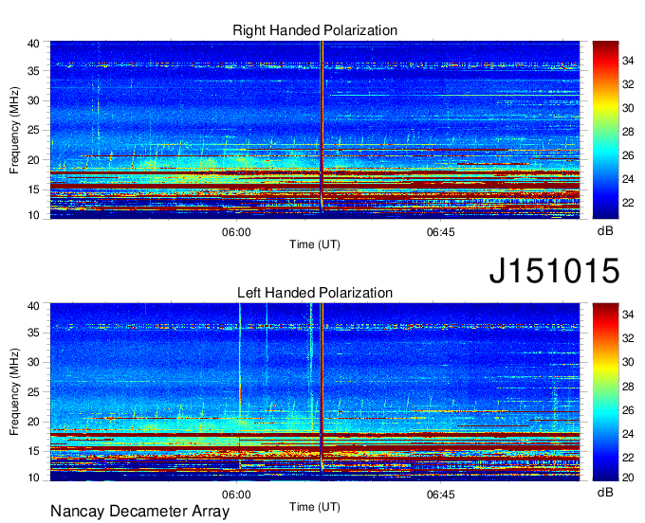Click the 32 dB tick on the Left Handed color bar
The height and width of the screenshot is (523, 645).
628,338
